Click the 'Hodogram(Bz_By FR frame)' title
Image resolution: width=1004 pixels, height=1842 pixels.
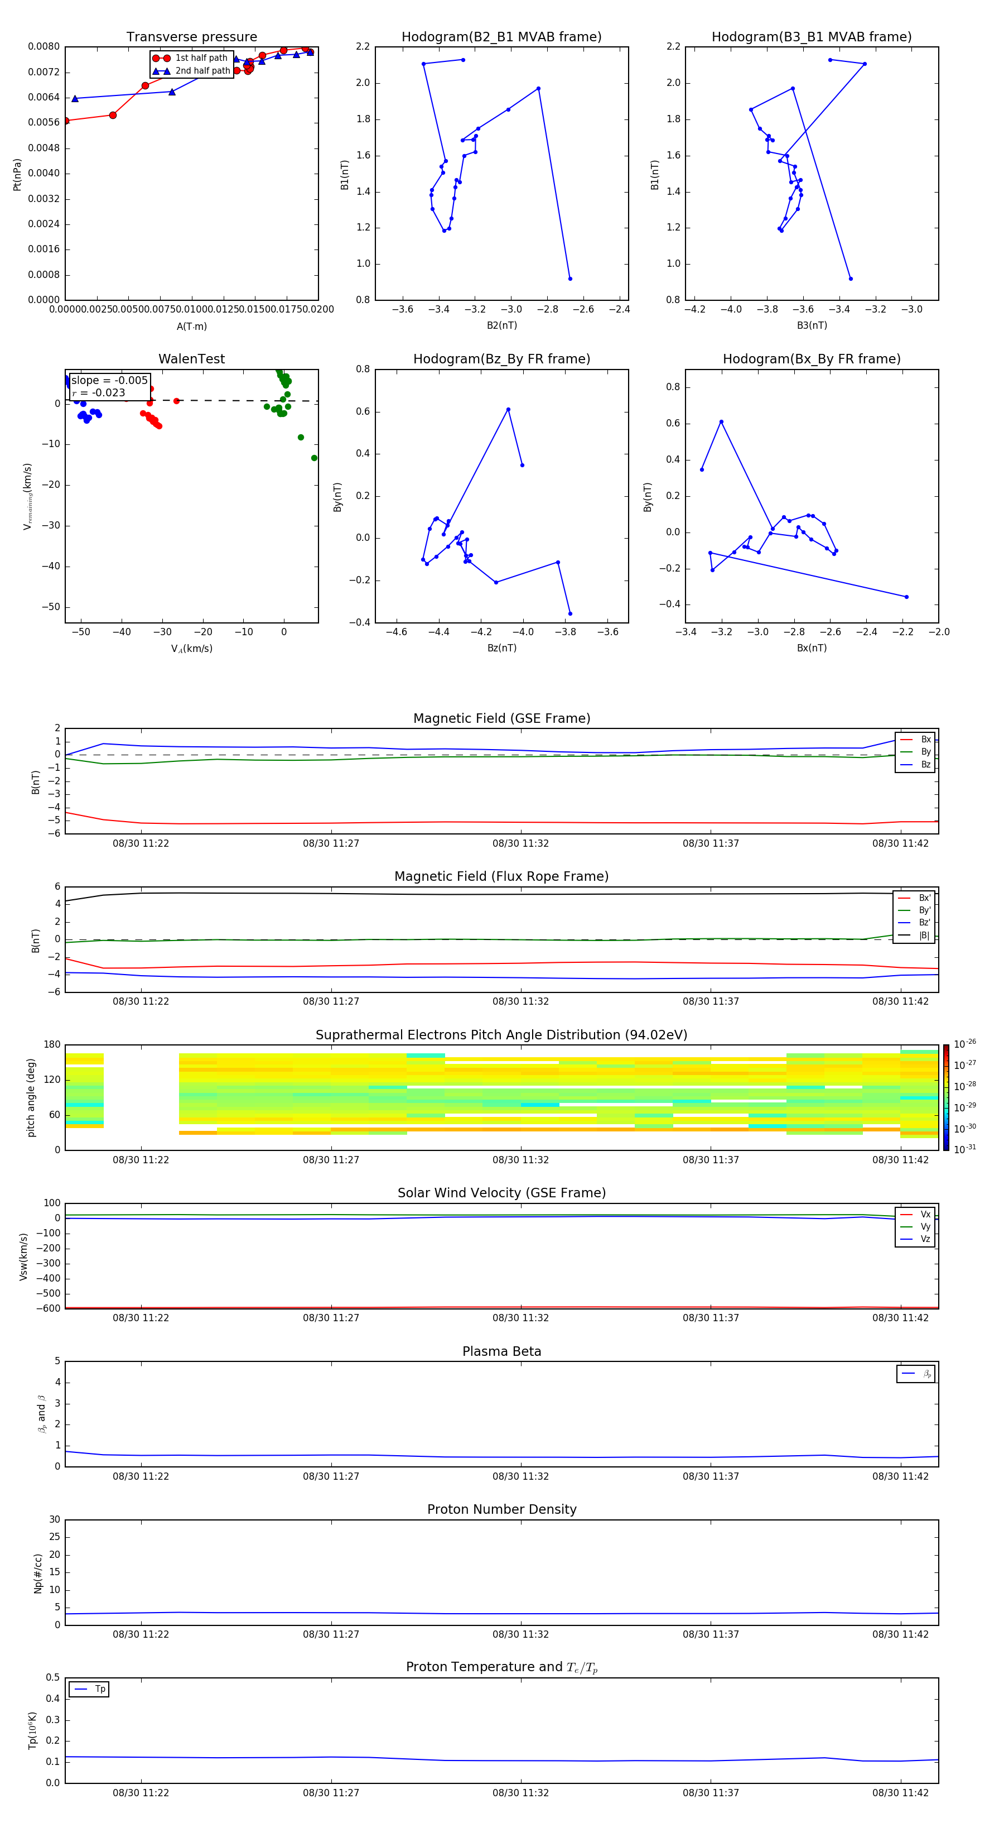coord(501,359)
